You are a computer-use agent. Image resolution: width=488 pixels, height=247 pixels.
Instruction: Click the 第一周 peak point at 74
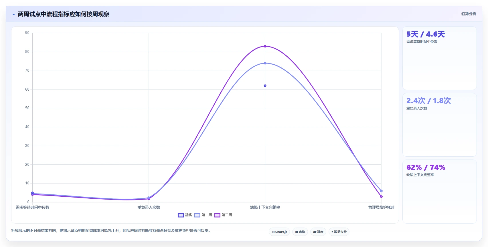[x=265, y=63]
